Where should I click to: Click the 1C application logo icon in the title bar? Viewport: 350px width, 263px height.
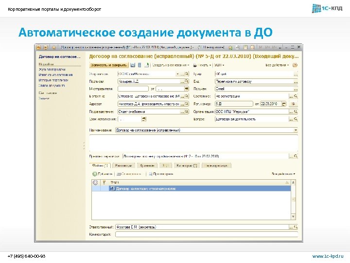point(38,47)
